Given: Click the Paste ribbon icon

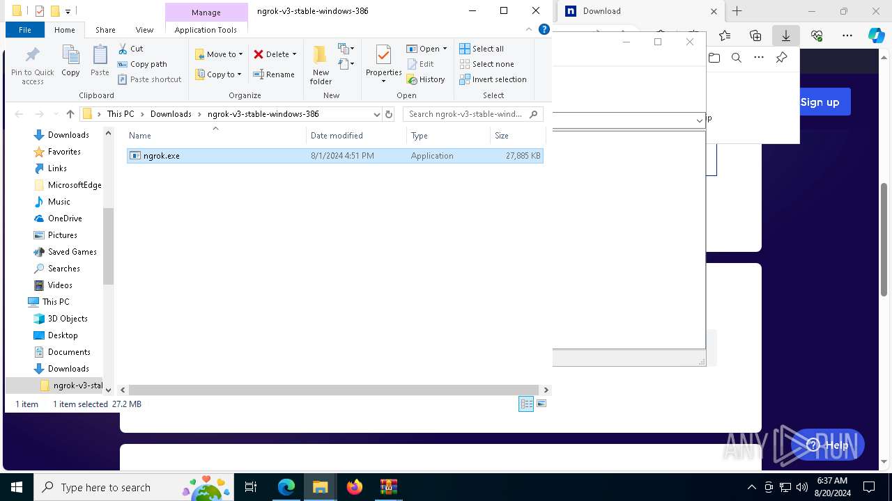Looking at the screenshot, I should click(x=100, y=61).
